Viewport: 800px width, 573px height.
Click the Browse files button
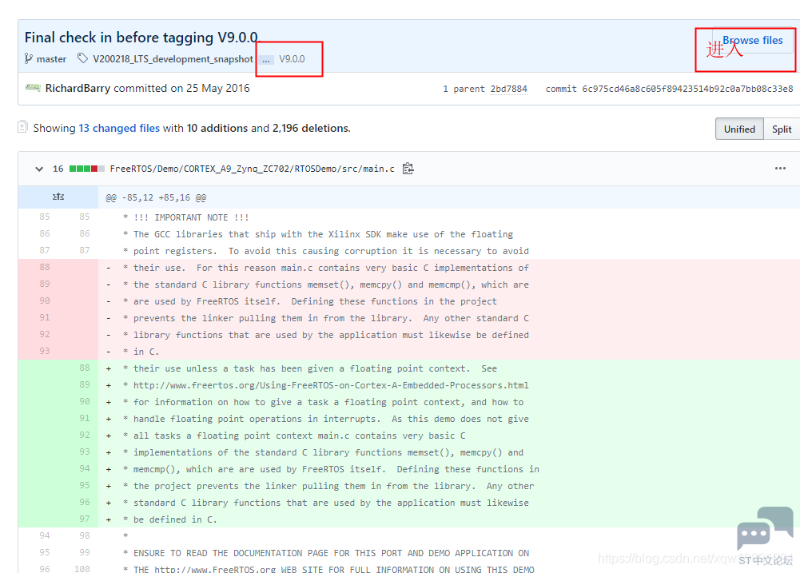coord(753,40)
